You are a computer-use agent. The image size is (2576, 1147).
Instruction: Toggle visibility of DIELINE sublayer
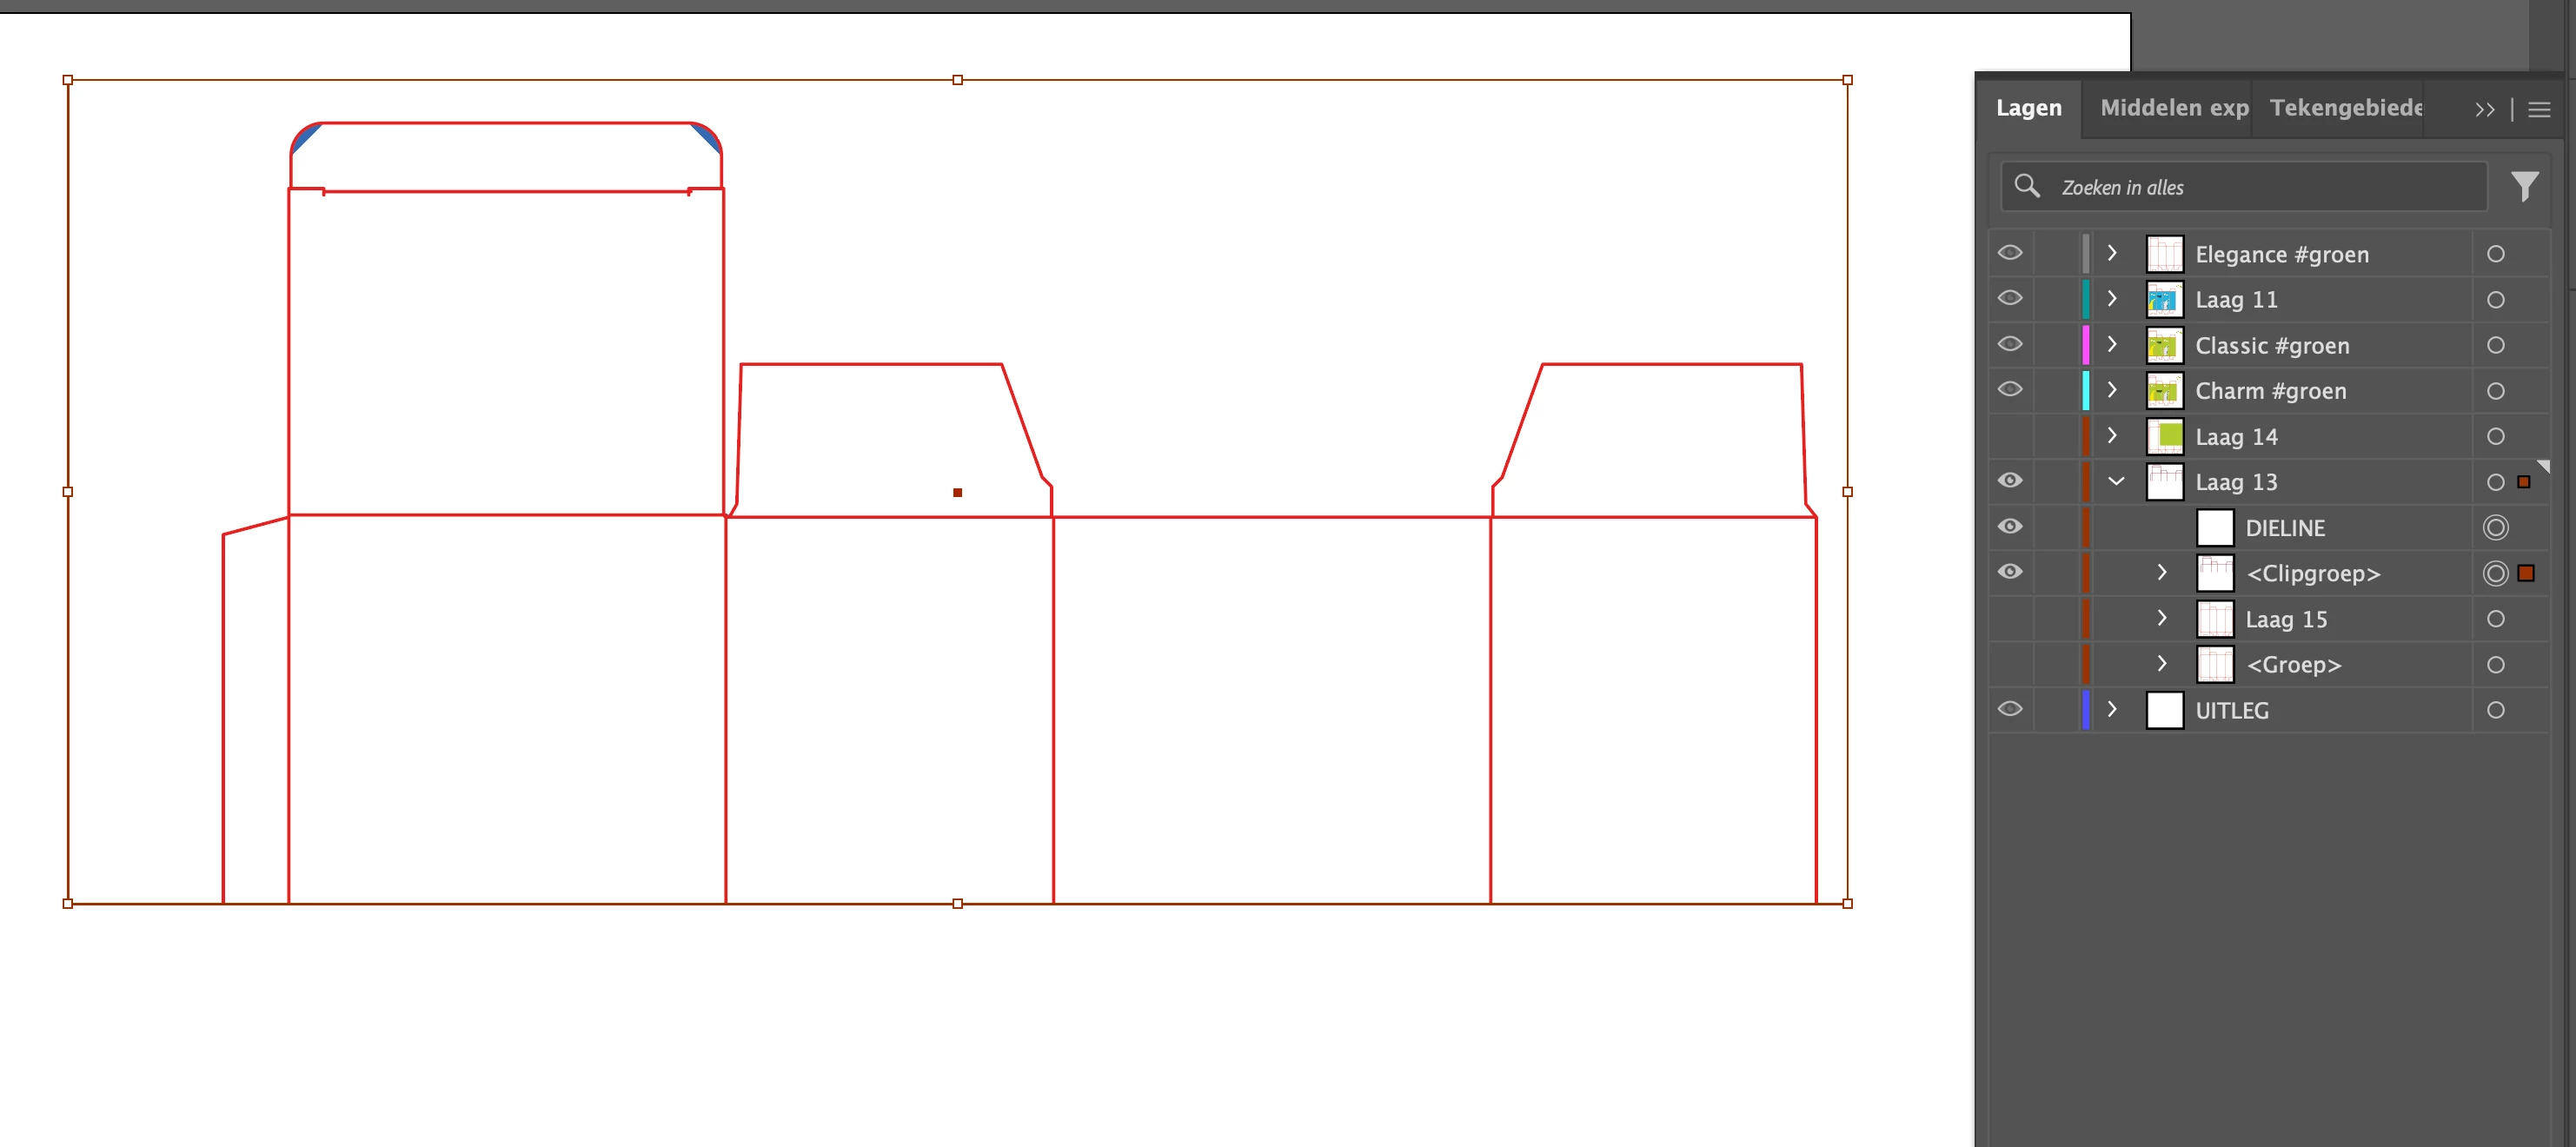[x=2010, y=527]
